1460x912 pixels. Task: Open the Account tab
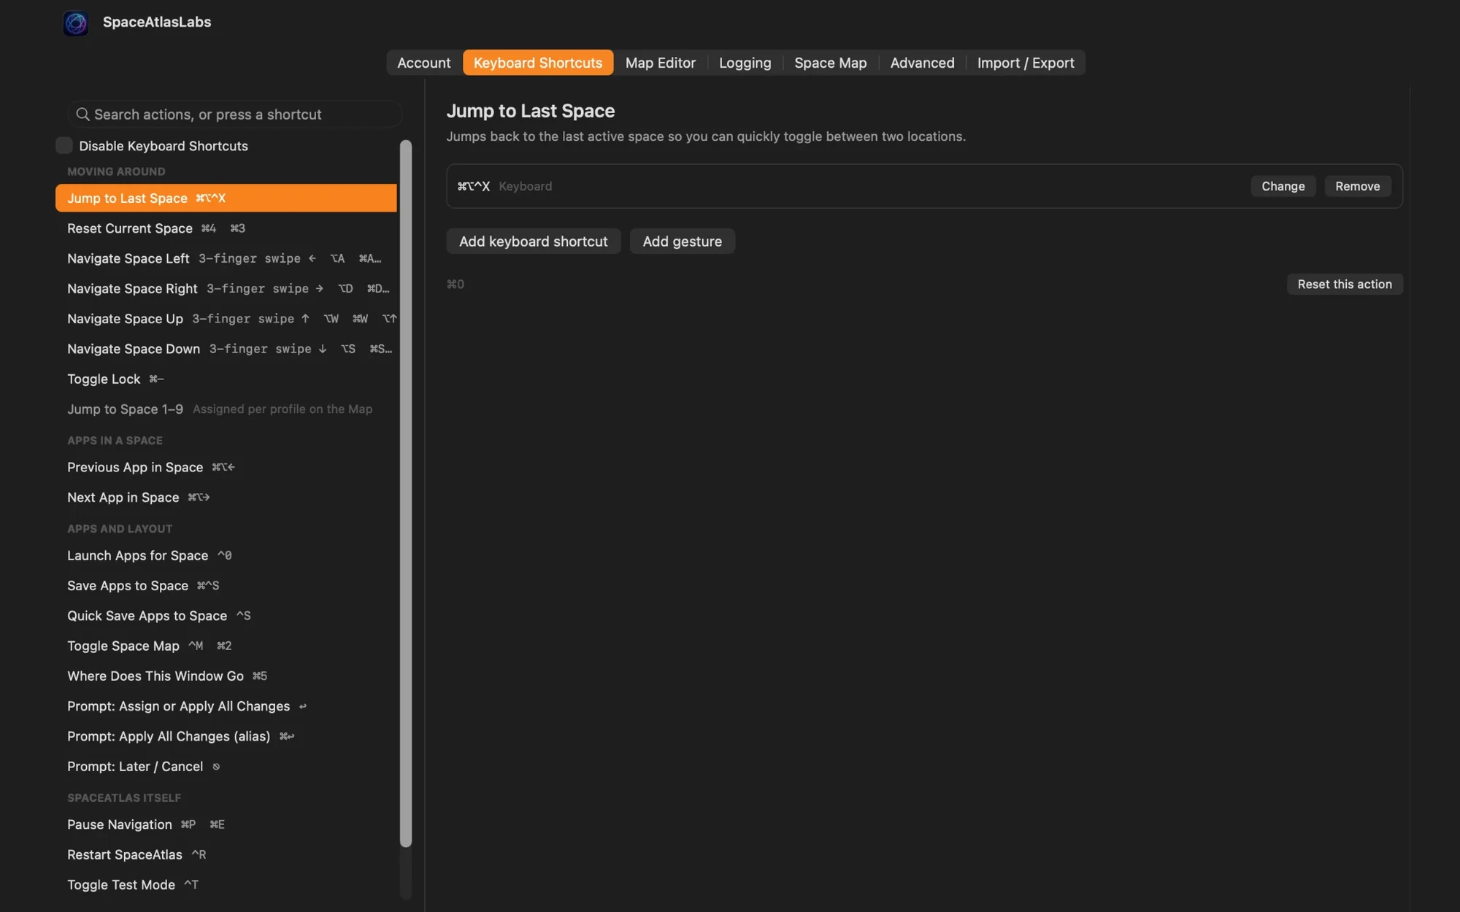coord(423,63)
